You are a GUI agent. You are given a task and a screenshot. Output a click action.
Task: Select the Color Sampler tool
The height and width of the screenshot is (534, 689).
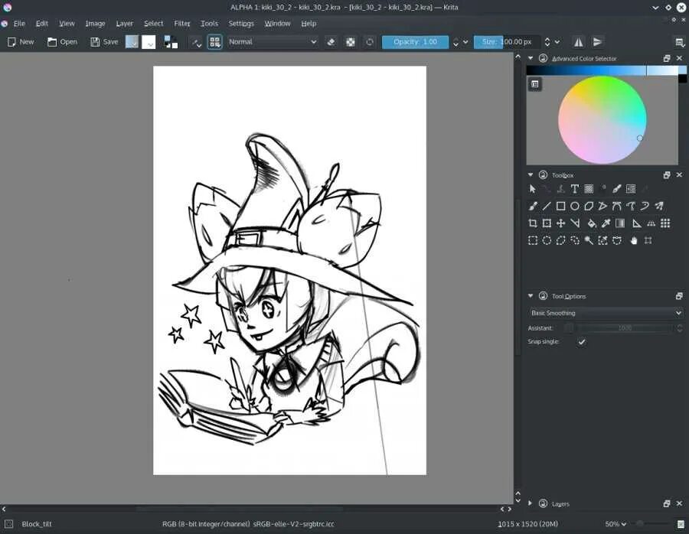point(604,223)
